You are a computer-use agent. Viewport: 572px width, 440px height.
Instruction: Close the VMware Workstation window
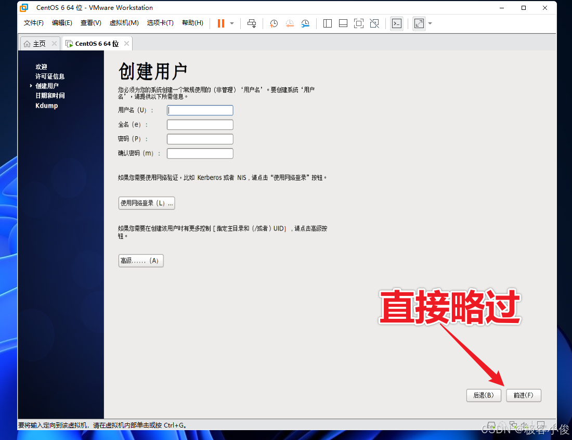pyautogui.click(x=545, y=8)
